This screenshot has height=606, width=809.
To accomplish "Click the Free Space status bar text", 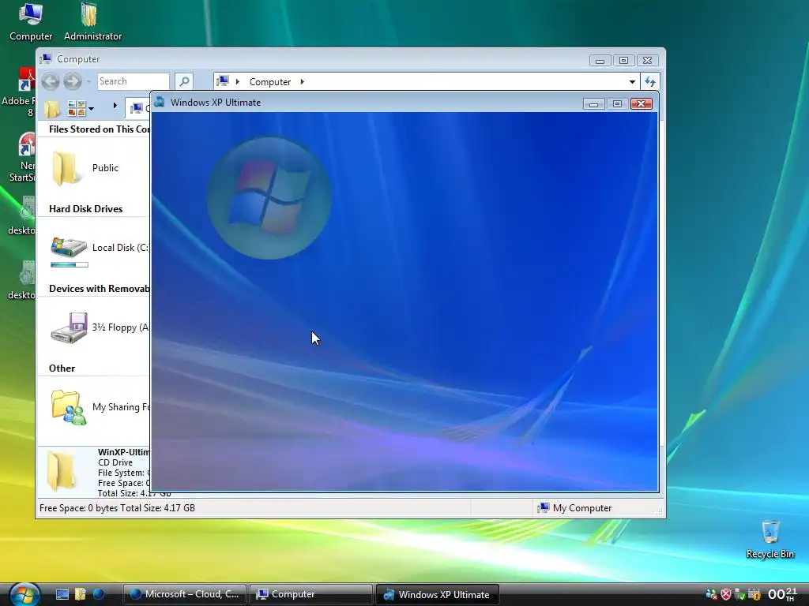I will 117,508.
